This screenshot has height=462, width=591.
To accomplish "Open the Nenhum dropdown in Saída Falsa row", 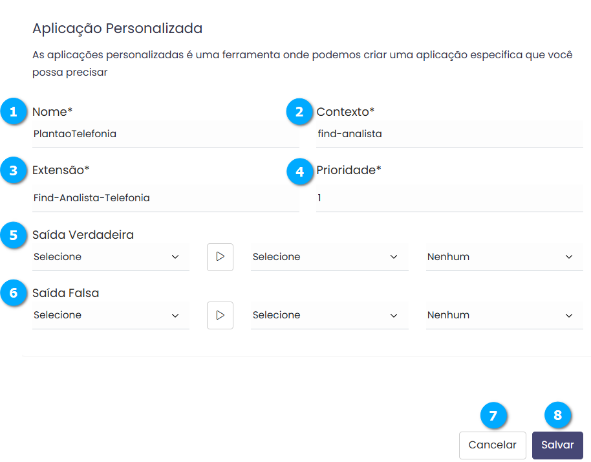I will pos(504,315).
